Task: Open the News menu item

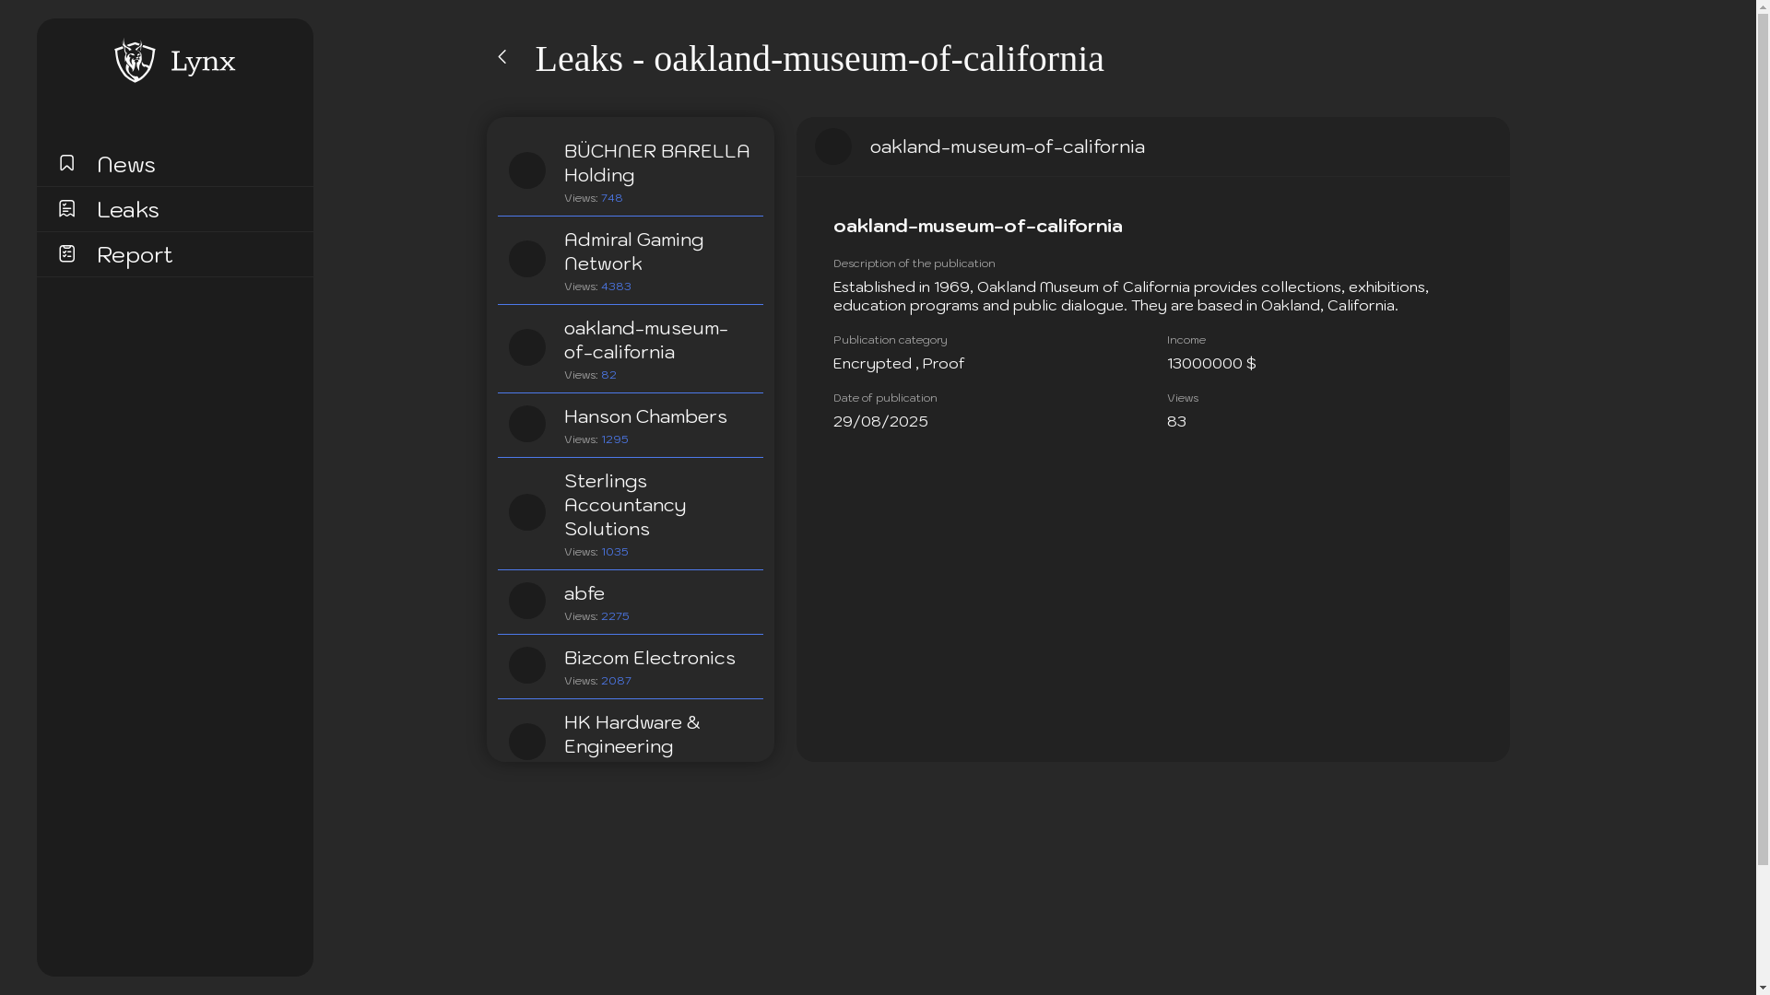Action: tap(126, 164)
